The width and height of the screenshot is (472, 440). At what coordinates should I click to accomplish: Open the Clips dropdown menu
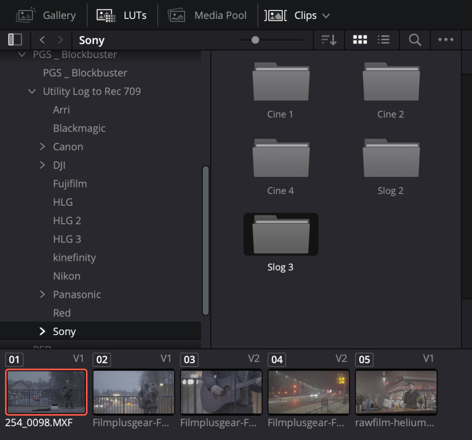tap(297, 15)
